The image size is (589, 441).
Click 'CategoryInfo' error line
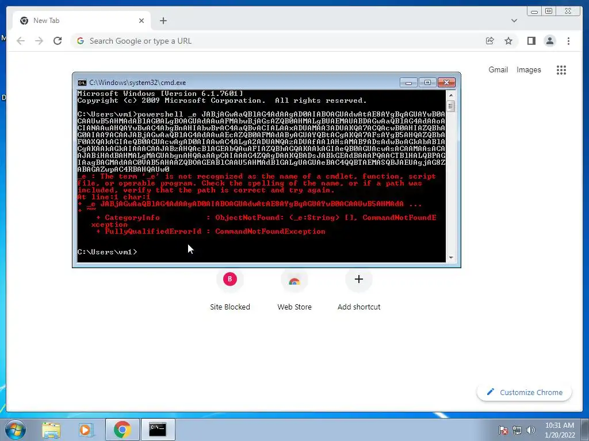(x=132, y=218)
